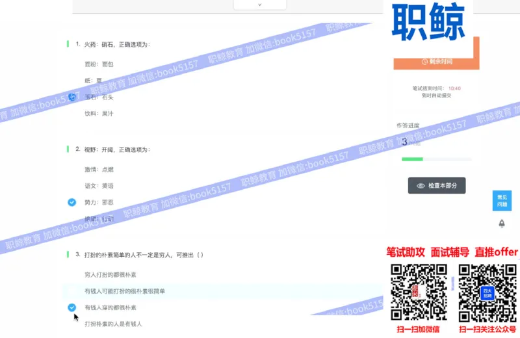Select option 面粉:面包 for question 1
520x338 pixels.
click(x=99, y=64)
